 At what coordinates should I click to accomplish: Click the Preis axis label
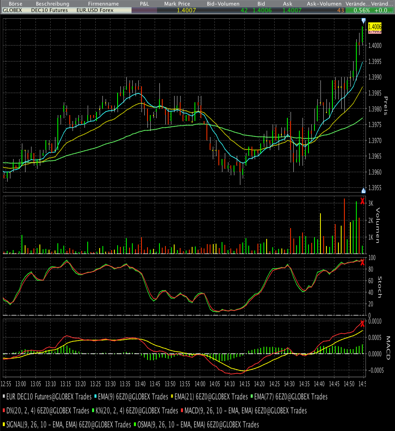click(386, 106)
